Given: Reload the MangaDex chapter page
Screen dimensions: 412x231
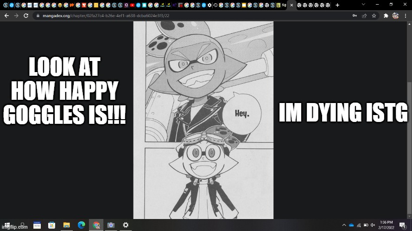Looking at the screenshot, I should (x=26, y=16).
